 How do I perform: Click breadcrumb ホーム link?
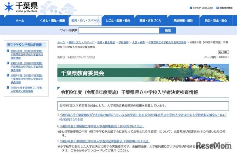[61, 42]
